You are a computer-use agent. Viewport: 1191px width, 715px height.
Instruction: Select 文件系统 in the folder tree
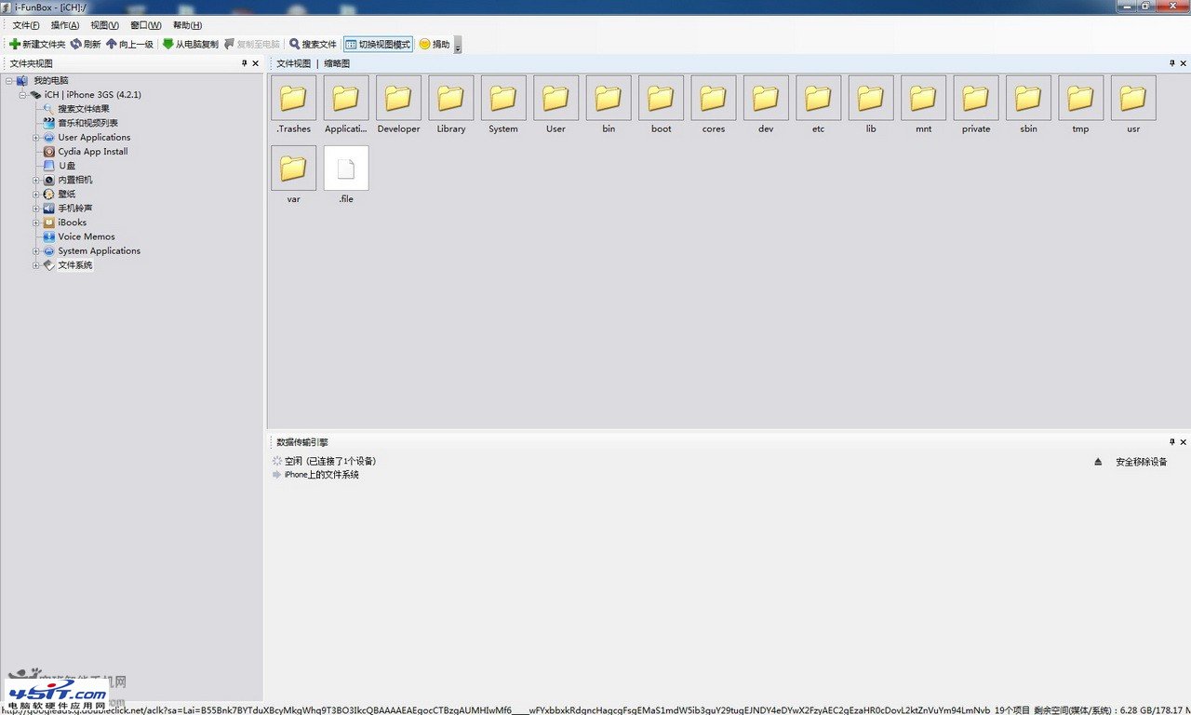tap(74, 265)
